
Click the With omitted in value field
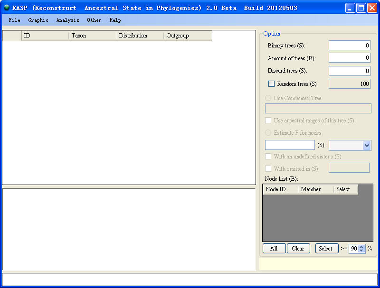(x=349, y=167)
